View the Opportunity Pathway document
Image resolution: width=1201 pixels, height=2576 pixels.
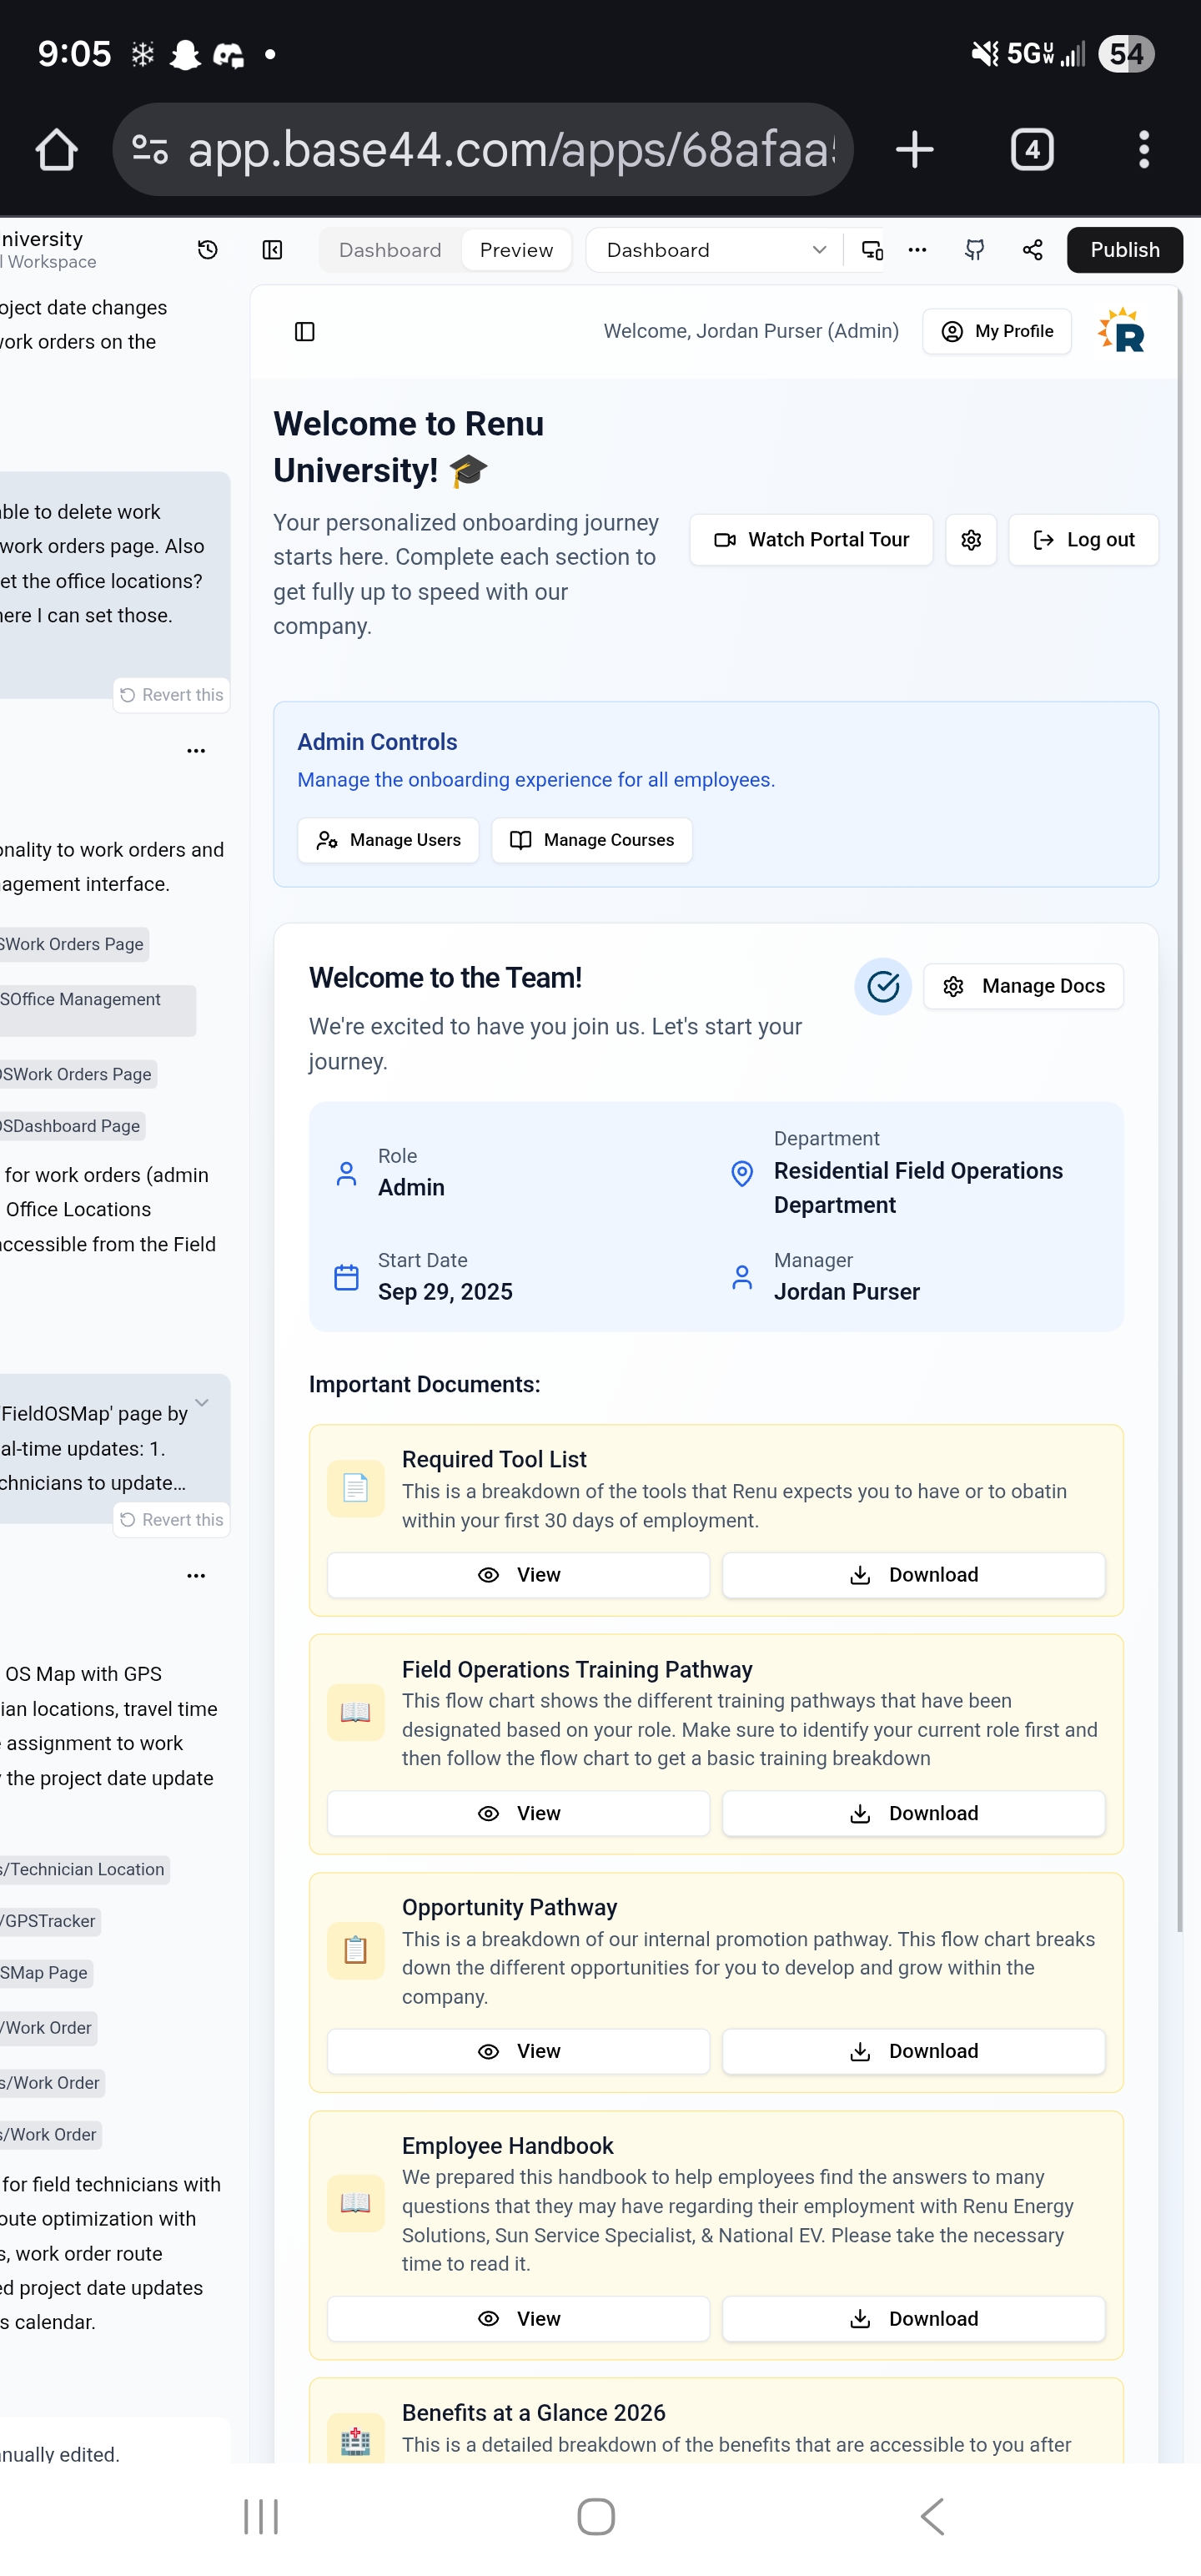519,2052
